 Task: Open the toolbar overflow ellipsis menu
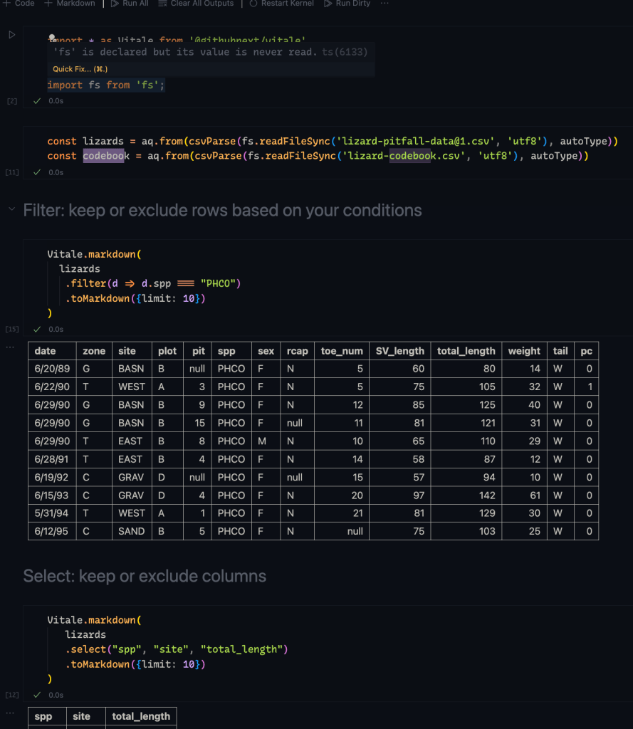(385, 4)
